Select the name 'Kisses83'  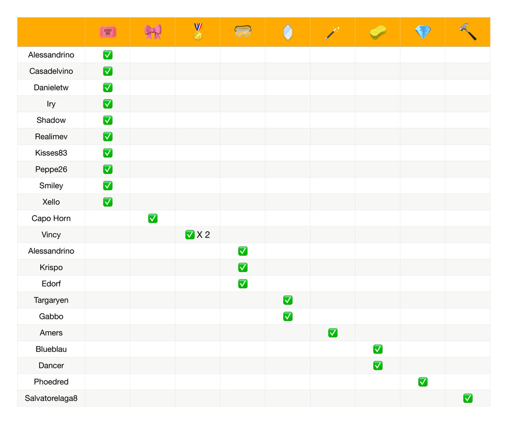point(51,153)
